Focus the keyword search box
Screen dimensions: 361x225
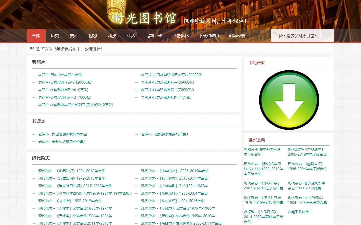[302, 36]
